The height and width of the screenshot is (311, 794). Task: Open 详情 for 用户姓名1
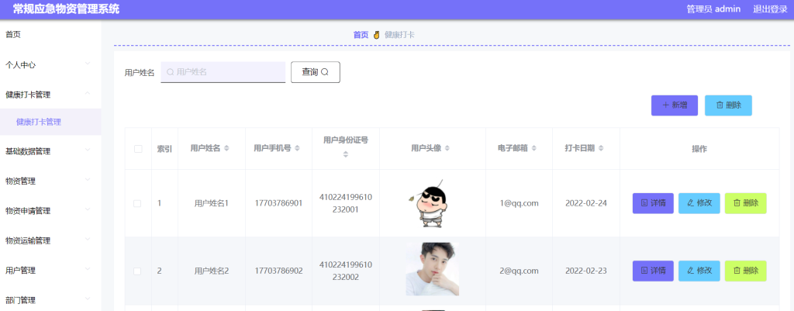(653, 203)
